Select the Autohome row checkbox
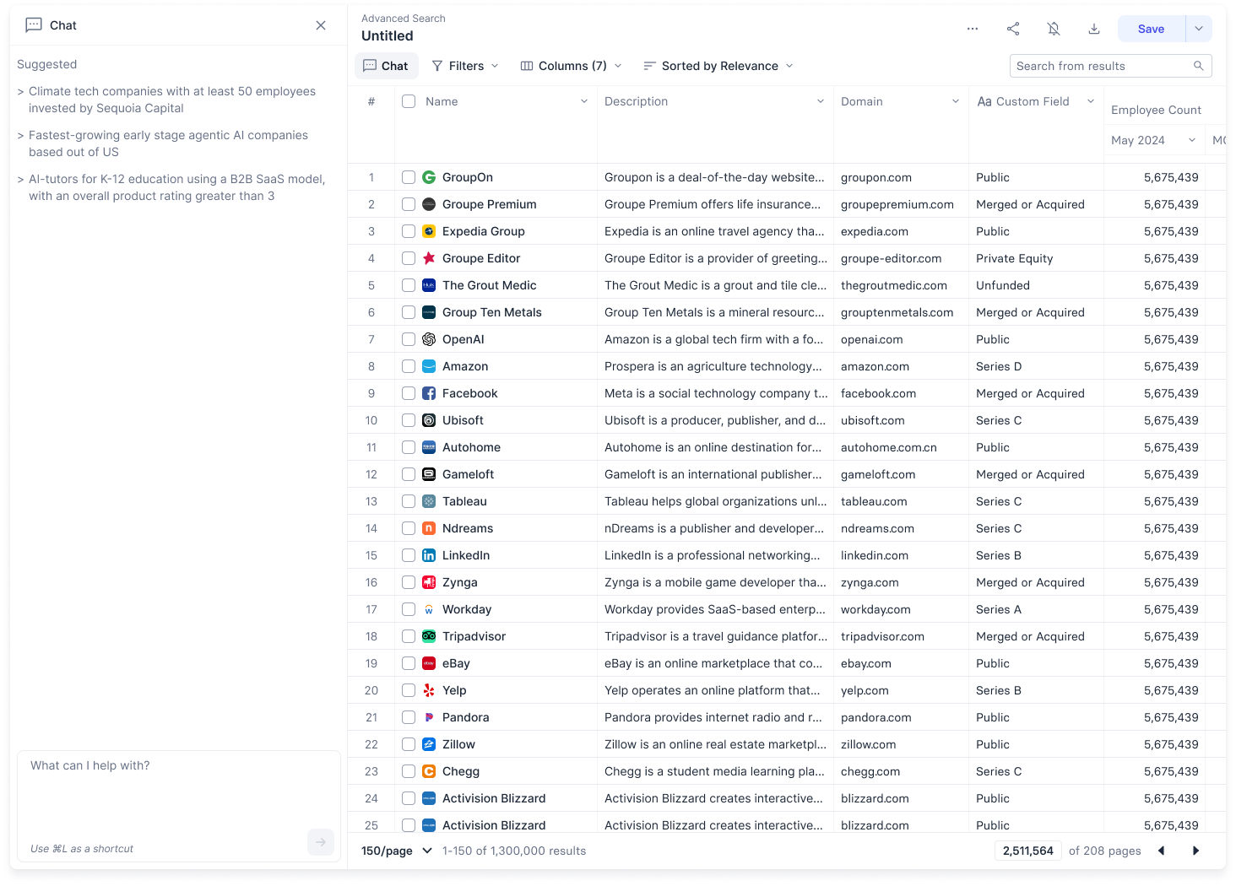The height and width of the screenshot is (886, 1236). coord(409,447)
